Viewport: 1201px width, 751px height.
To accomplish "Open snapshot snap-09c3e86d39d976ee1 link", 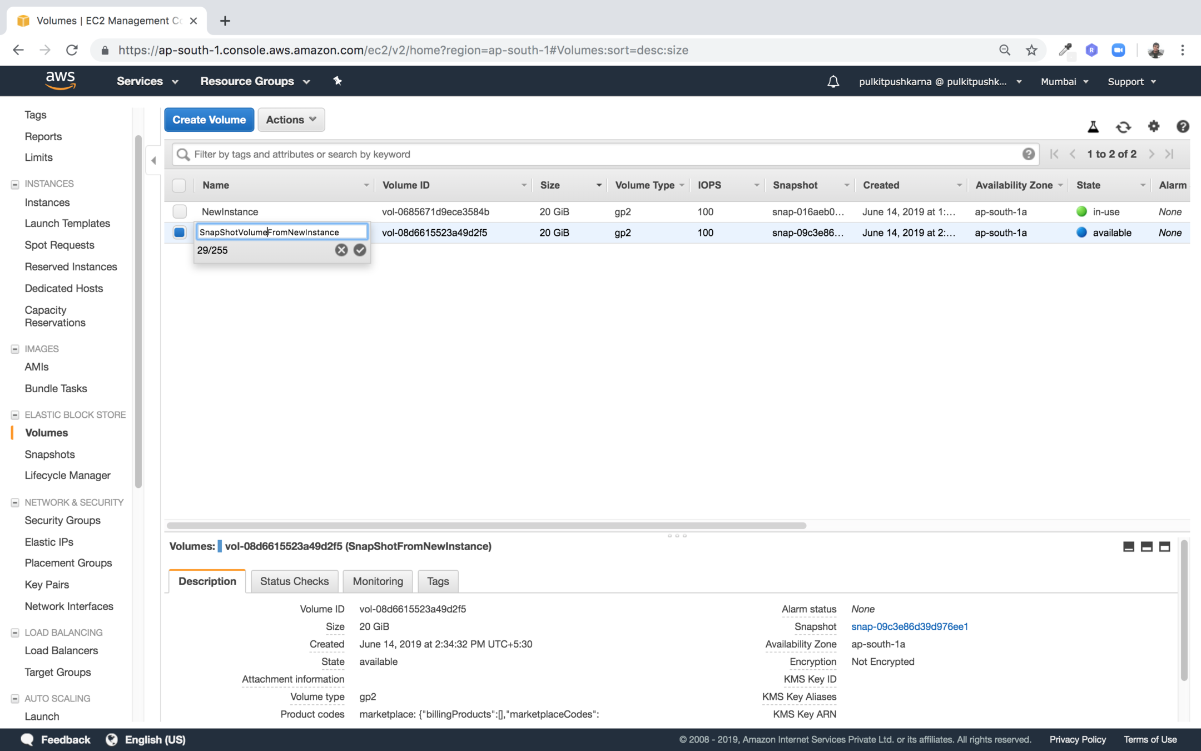I will coord(910,626).
